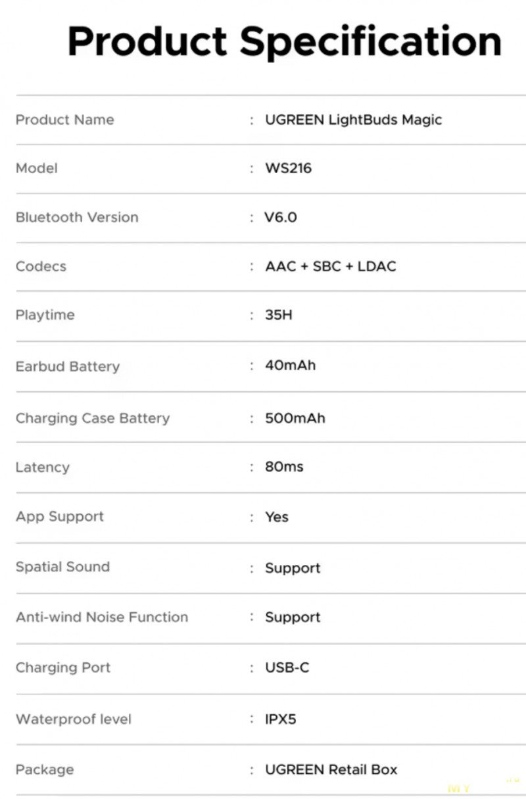Click the V6.0 Bluetooth value

coord(281,218)
